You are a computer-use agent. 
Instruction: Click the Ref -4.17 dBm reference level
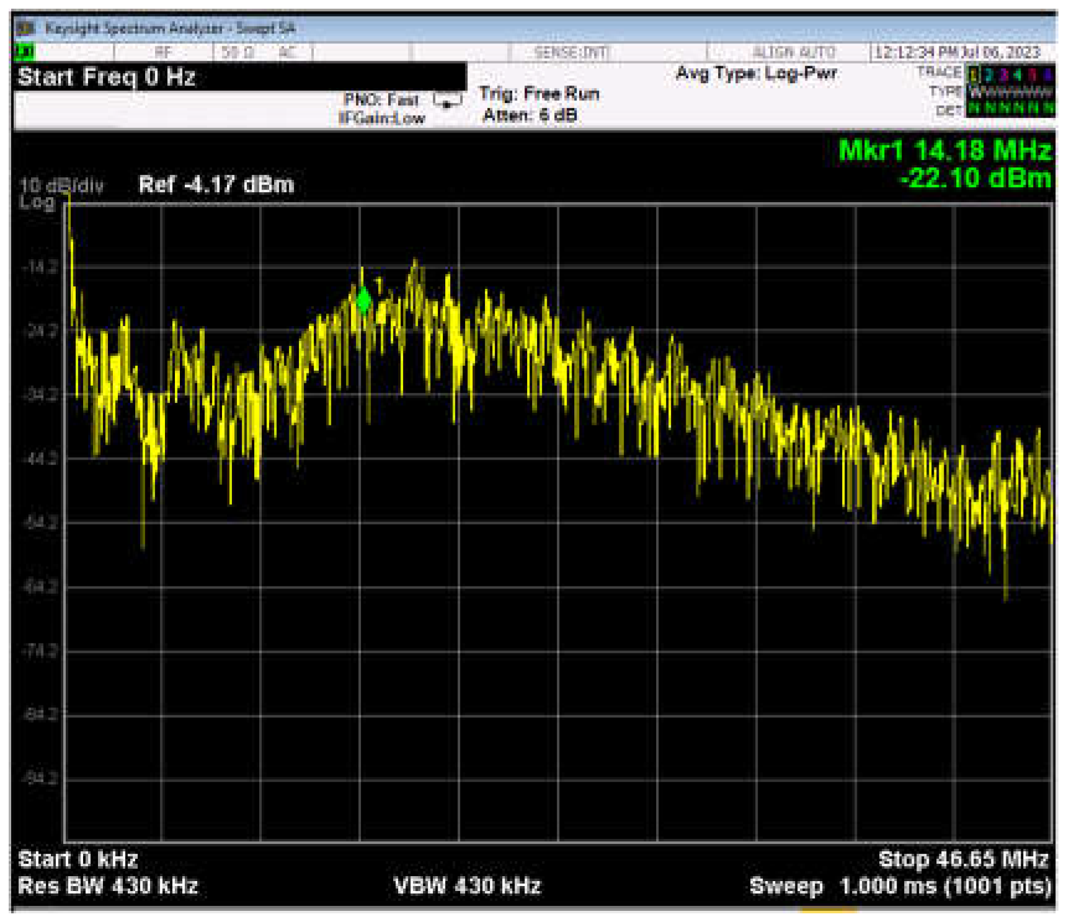click(x=216, y=185)
